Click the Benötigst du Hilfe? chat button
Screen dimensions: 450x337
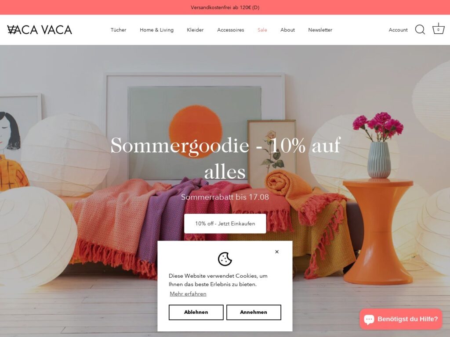pos(401,319)
